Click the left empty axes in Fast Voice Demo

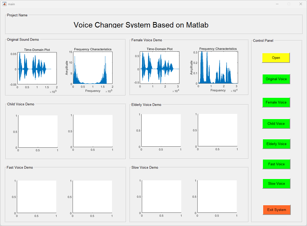point(37,197)
